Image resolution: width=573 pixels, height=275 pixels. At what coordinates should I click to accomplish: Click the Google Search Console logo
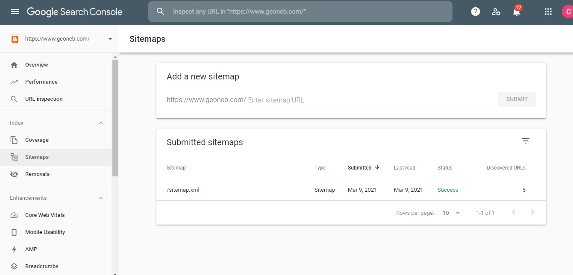tap(75, 12)
